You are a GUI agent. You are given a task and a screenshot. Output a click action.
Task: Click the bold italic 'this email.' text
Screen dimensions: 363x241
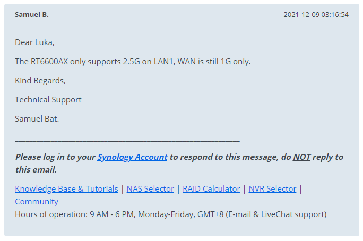[36, 170]
